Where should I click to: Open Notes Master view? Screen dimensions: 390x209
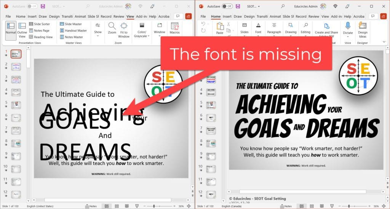pos(71,37)
